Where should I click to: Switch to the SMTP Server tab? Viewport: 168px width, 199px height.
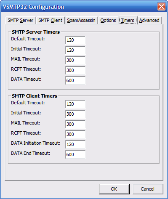click(x=21, y=21)
